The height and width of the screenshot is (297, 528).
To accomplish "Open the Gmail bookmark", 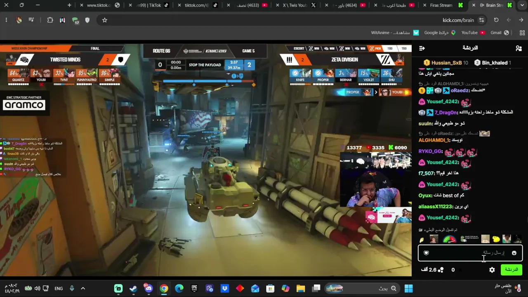I will (x=500, y=33).
